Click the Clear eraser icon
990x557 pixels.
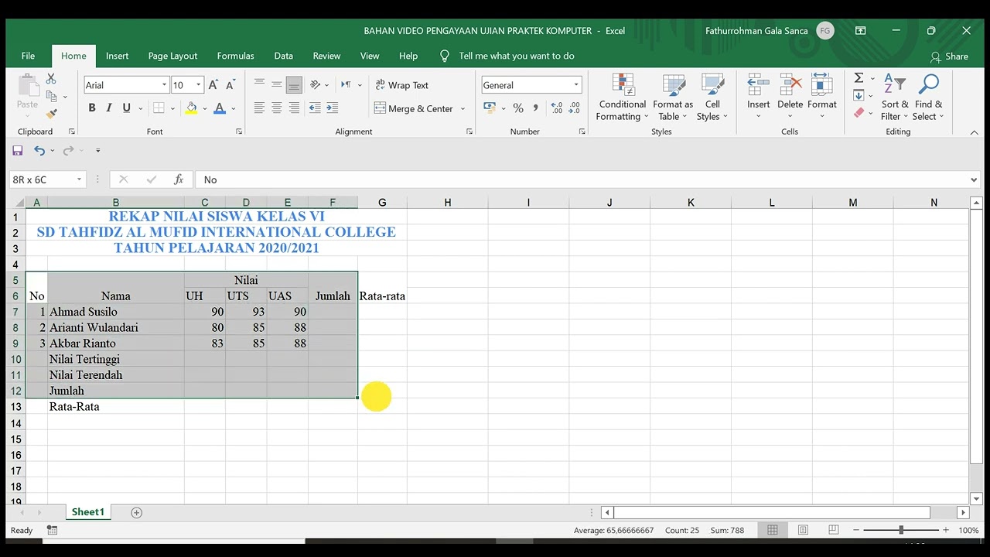coord(859,113)
